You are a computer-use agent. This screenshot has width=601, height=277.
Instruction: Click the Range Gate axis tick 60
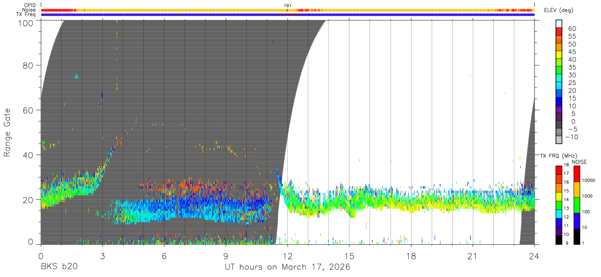tap(29, 110)
